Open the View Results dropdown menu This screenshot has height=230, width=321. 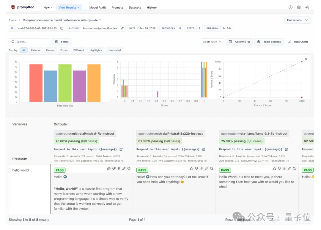69,7
